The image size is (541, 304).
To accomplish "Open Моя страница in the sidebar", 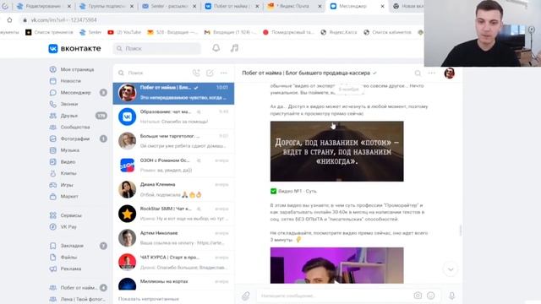I will click(x=77, y=69).
